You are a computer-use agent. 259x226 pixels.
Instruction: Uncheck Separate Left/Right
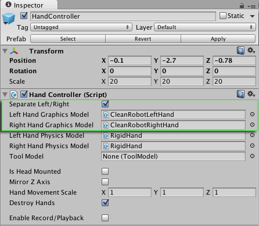(x=105, y=104)
